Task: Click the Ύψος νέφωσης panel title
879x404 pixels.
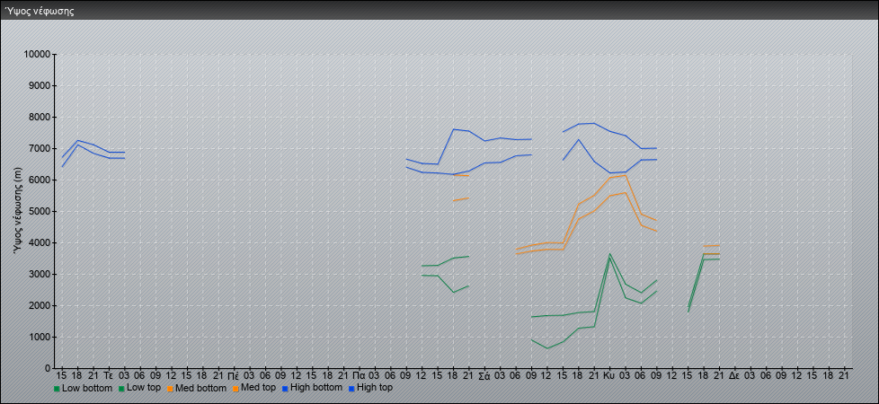Action: point(40,11)
